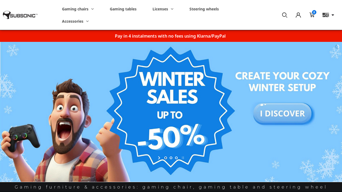Click the cart item count badge
Screen dimensions: 342x192
point(314,12)
